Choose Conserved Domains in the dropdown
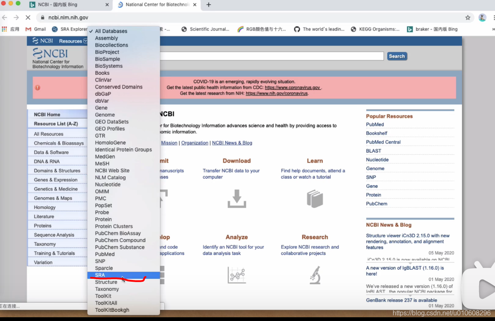 123,87
